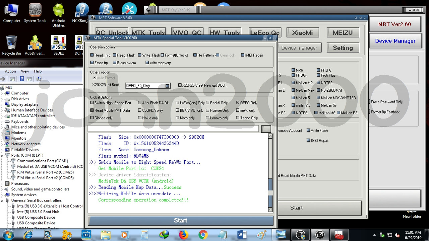
Task: Open the Setting tab in MRT Software
Action: tap(343, 48)
